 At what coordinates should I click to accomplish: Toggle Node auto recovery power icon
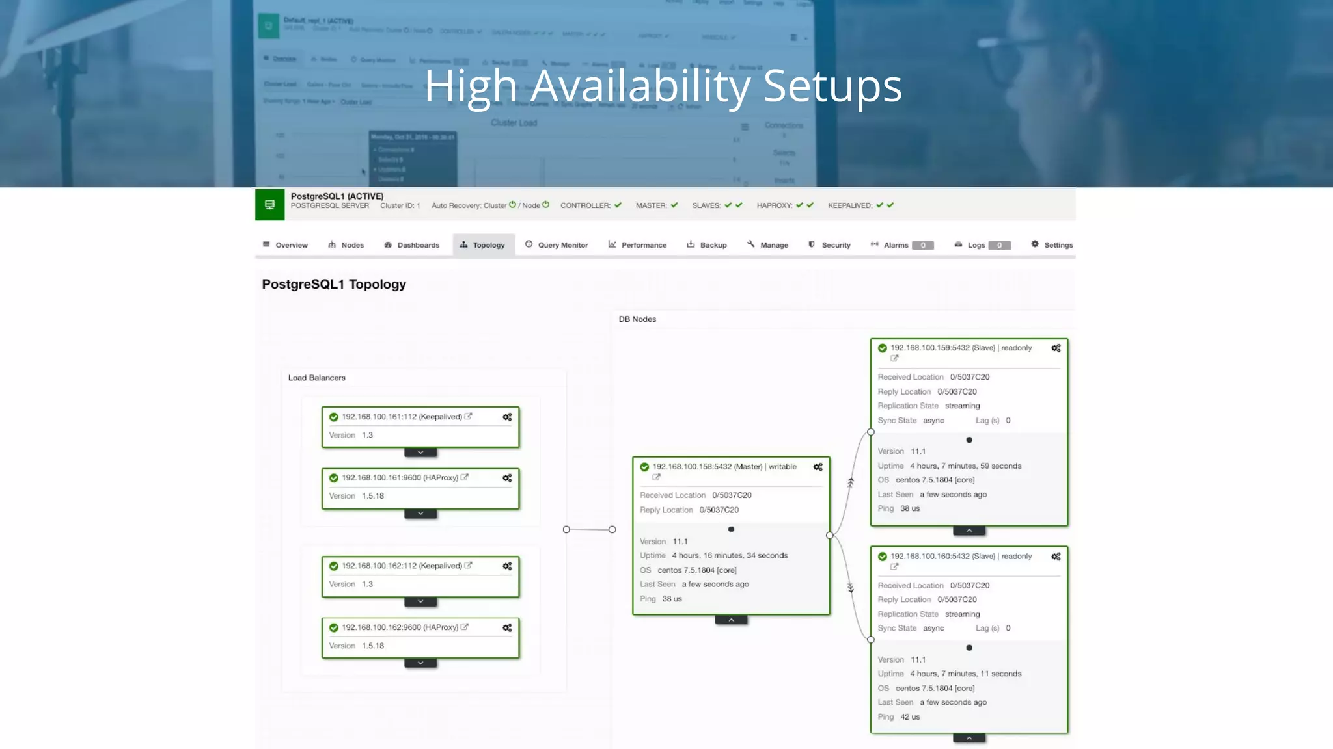(x=545, y=205)
